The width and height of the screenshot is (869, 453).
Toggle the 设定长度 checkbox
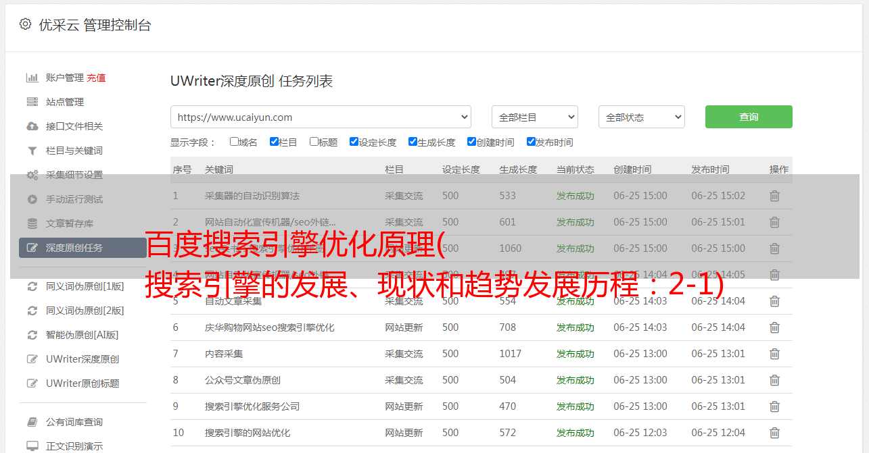[x=354, y=142]
